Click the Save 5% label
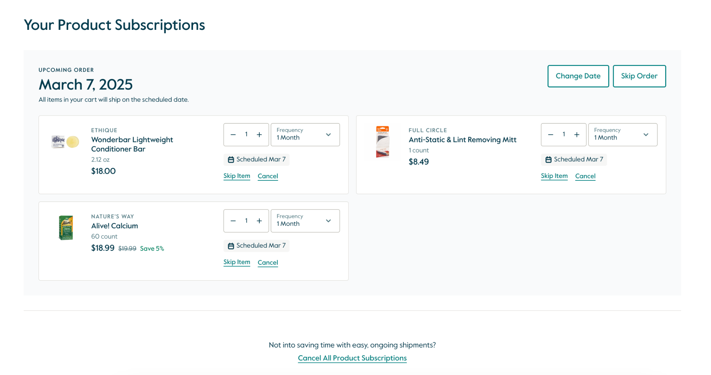 point(152,248)
